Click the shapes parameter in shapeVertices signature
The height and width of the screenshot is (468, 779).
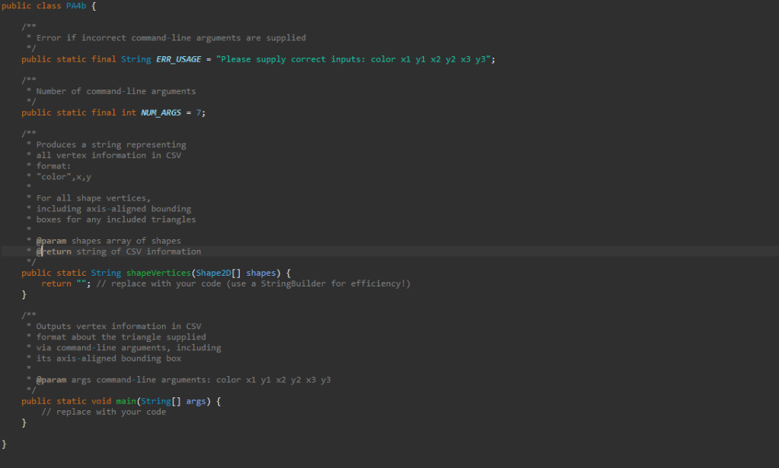pyautogui.click(x=261, y=273)
